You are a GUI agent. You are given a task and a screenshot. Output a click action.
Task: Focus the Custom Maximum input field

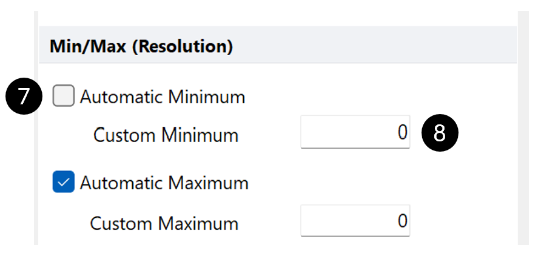pyautogui.click(x=355, y=221)
